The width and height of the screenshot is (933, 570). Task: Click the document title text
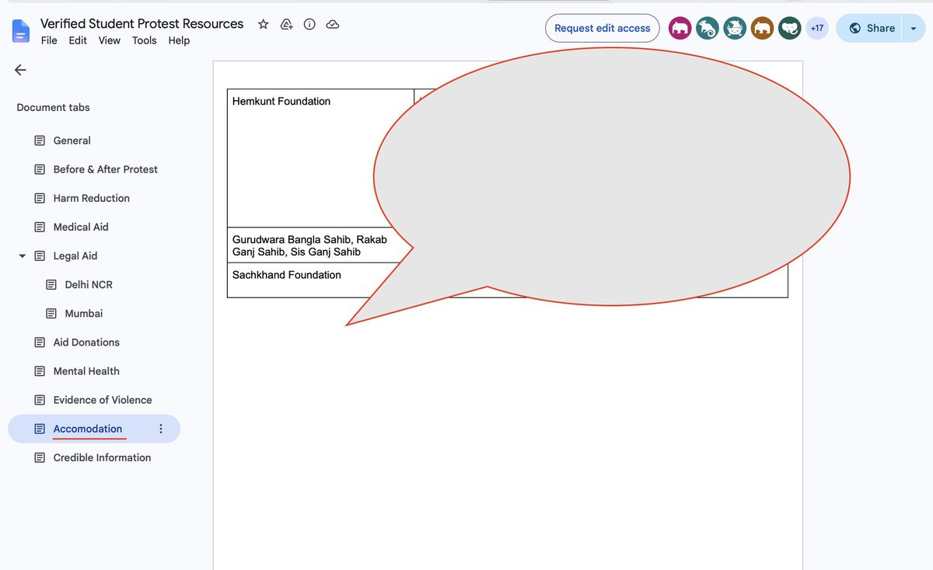pyautogui.click(x=142, y=24)
